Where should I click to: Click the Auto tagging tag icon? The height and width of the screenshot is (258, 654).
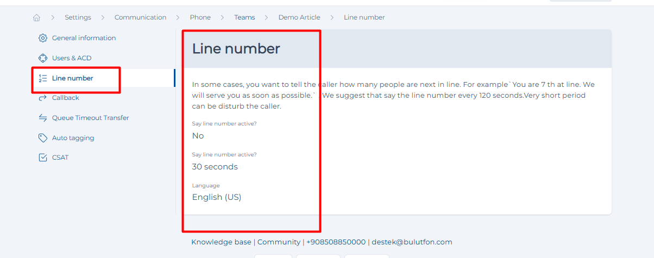click(x=43, y=138)
